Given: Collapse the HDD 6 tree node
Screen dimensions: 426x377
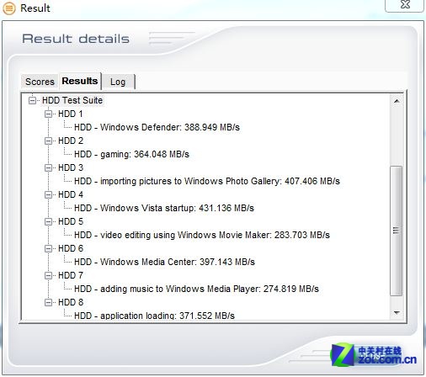Looking at the screenshot, I should [x=49, y=248].
